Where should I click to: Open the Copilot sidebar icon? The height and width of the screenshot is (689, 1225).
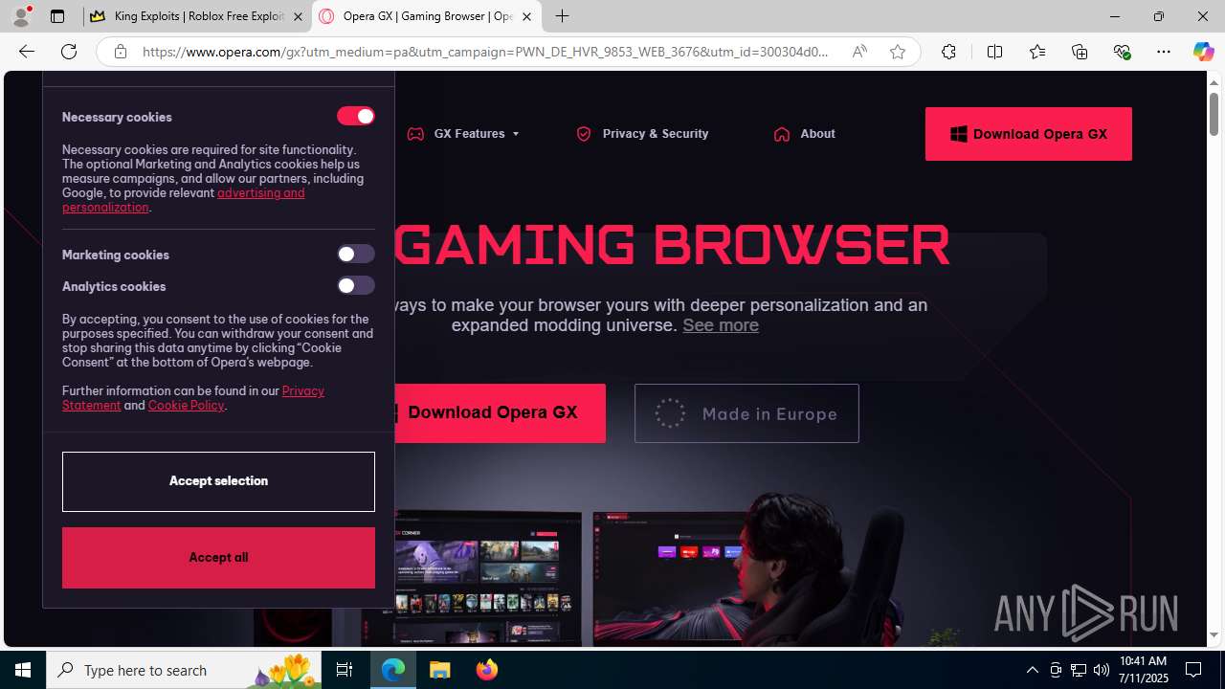1203,52
